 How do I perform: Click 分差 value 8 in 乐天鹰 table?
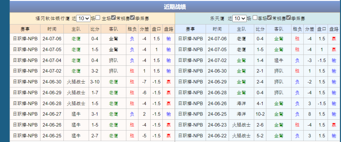(x=309, y=114)
